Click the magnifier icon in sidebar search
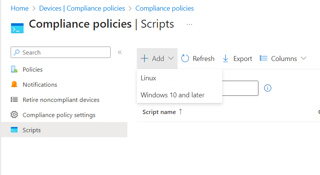The width and height of the screenshot is (320, 175). click(16, 52)
